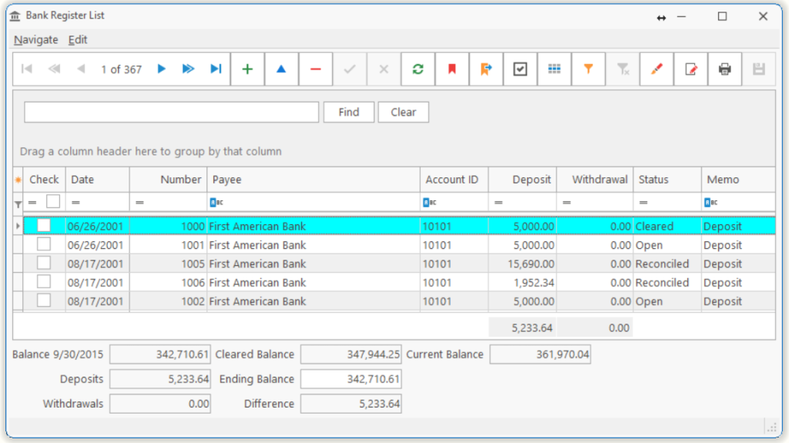Open the Navigate menu
Viewport: 789px width, 443px height.
[x=35, y=40]
